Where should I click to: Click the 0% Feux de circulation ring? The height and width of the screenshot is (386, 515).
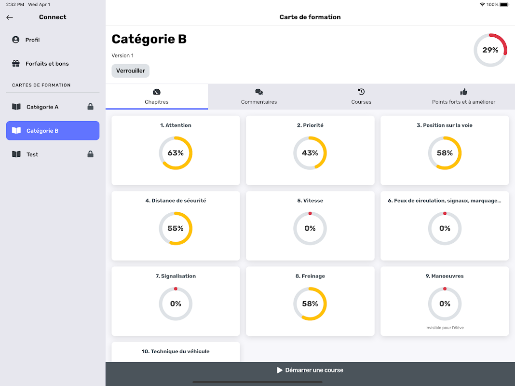445,228
